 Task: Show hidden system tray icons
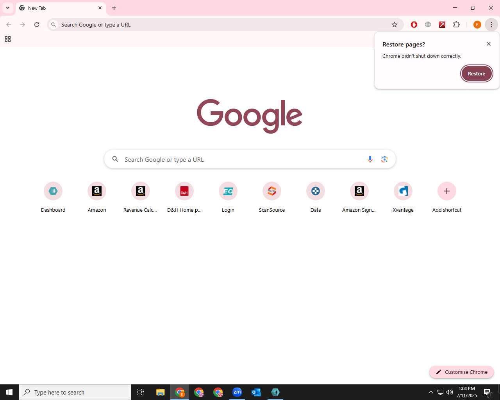[x=431, y=392]
